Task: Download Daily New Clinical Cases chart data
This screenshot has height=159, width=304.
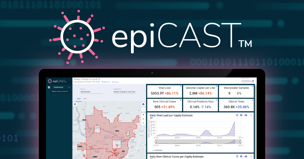Action: (x=246, y=156)
